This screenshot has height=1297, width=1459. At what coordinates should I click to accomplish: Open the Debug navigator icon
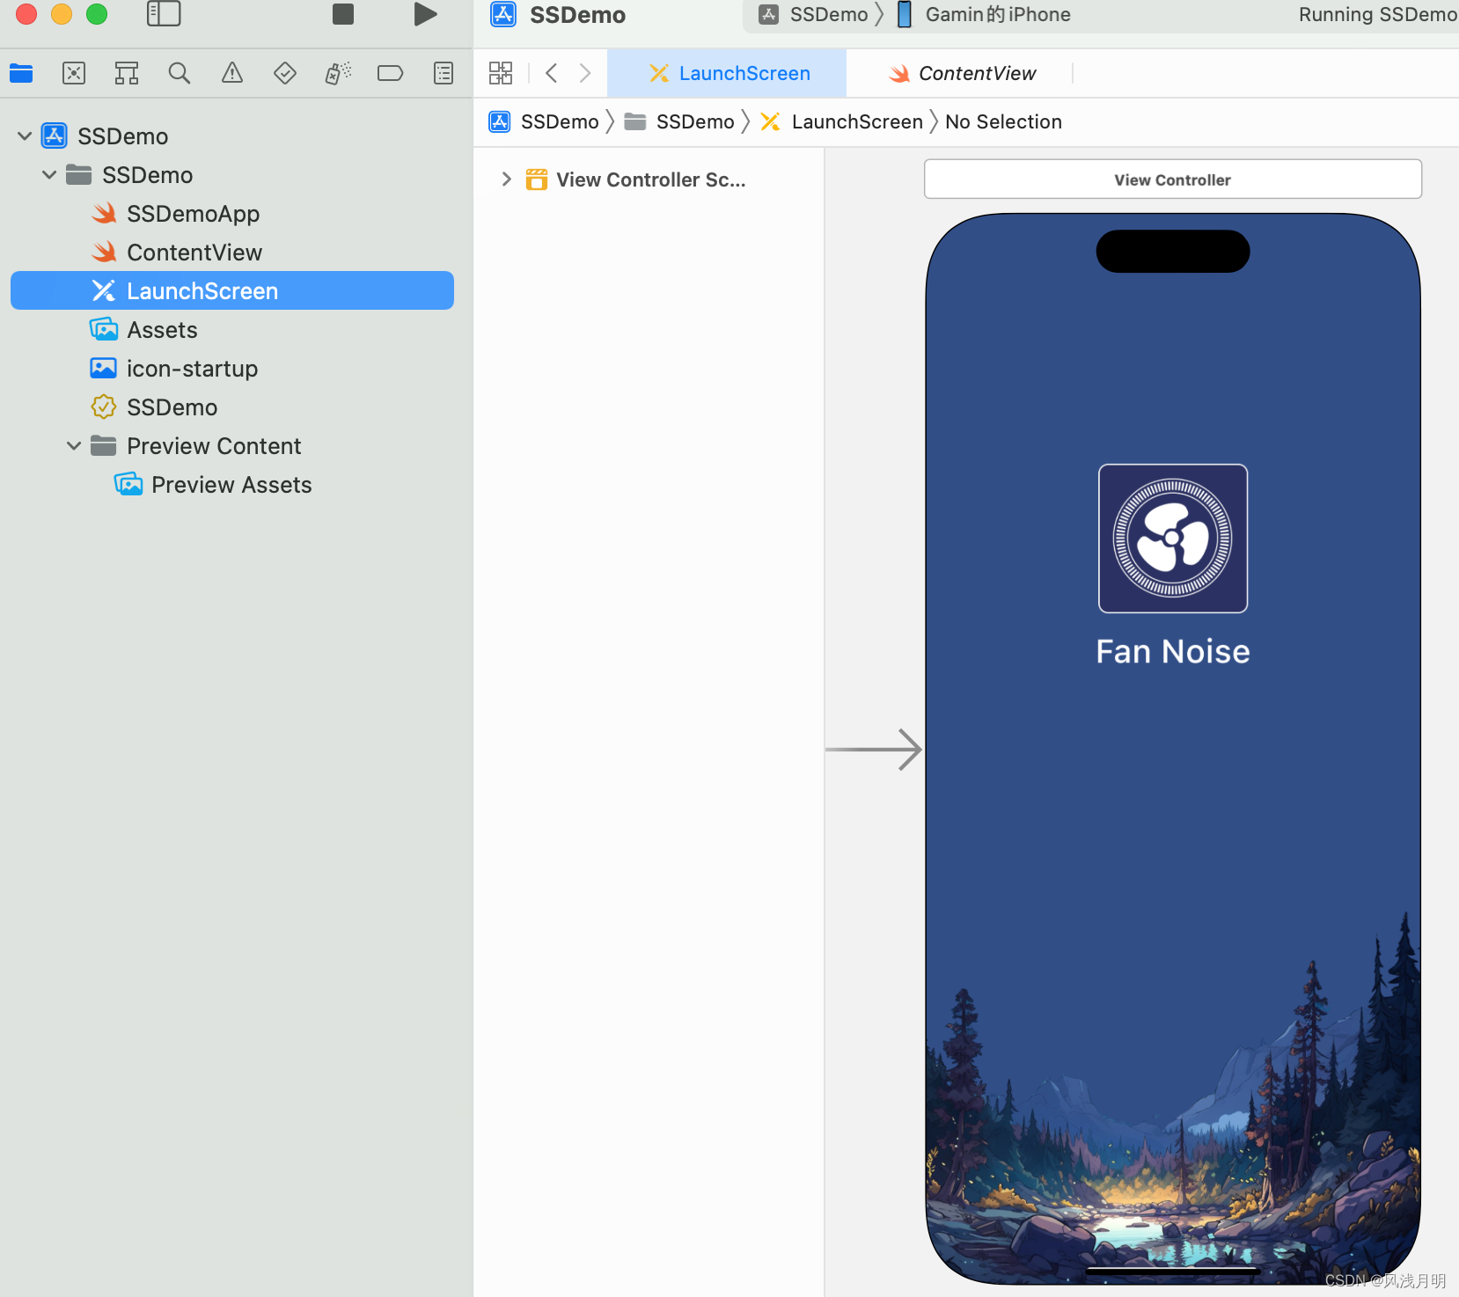coord(337,73)
